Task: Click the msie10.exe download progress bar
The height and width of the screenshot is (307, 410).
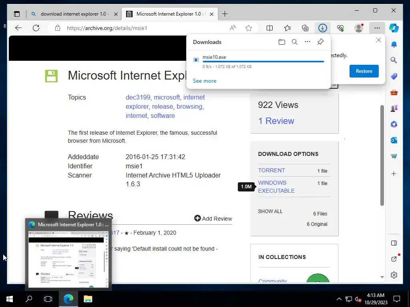Action: pos(263,62)
